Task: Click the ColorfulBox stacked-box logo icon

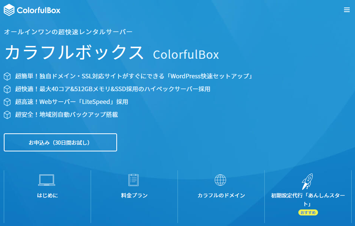Action: click(9, 10)
